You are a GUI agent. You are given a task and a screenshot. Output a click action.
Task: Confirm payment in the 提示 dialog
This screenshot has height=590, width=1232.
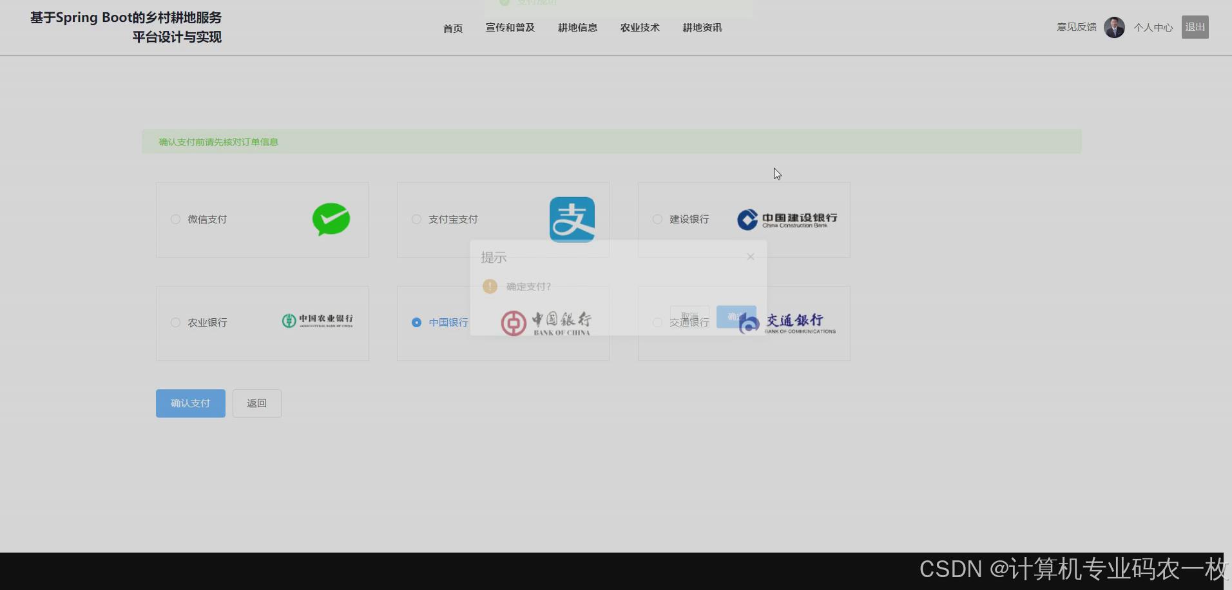(x=736, y=317)
